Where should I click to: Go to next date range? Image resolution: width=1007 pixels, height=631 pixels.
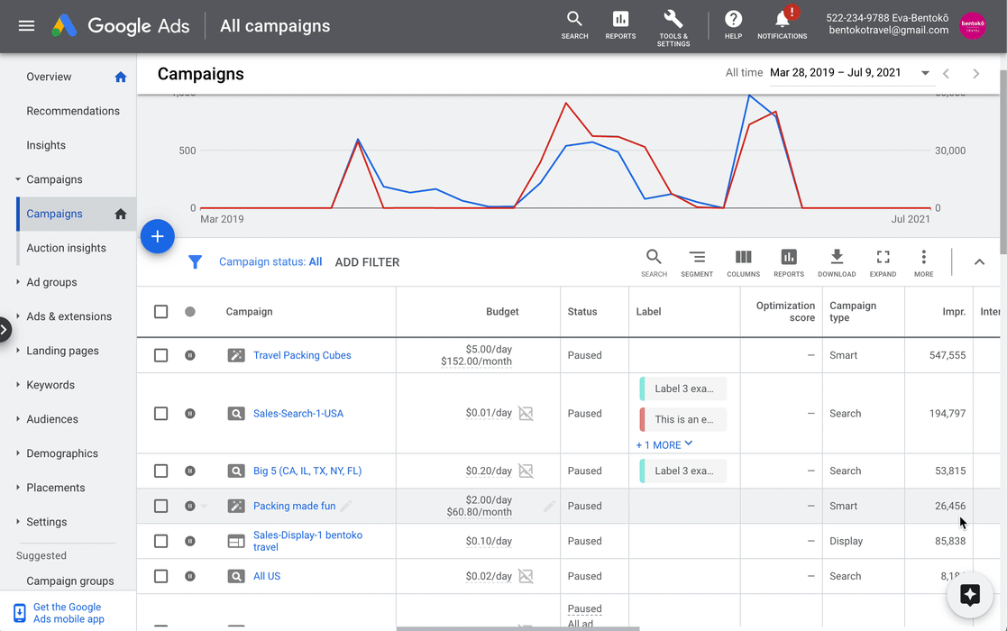point(976,73)
